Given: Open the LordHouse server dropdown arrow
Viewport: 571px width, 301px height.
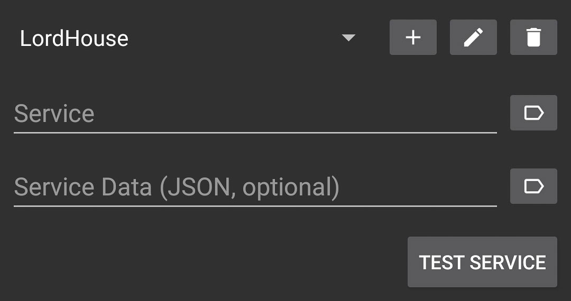Looking at the screenshot, I should point(348,38).
